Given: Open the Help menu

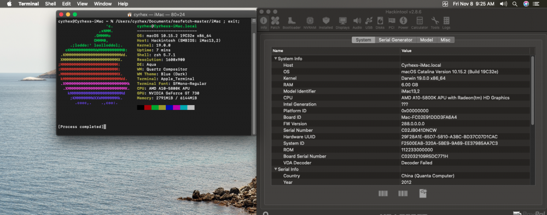Looking at the screenshot, I should [123, 4].
